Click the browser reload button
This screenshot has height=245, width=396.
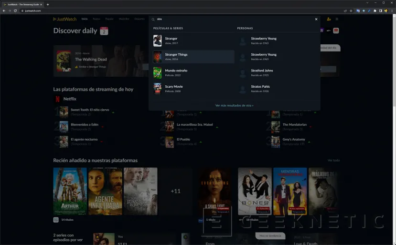(x=15, y=10)
